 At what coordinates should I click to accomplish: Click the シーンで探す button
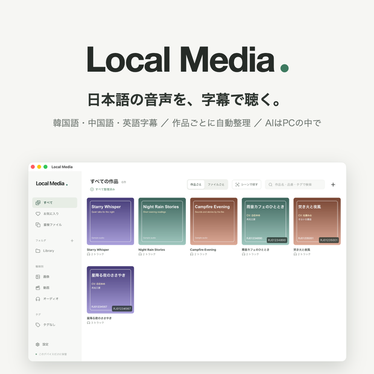point(247,185)
